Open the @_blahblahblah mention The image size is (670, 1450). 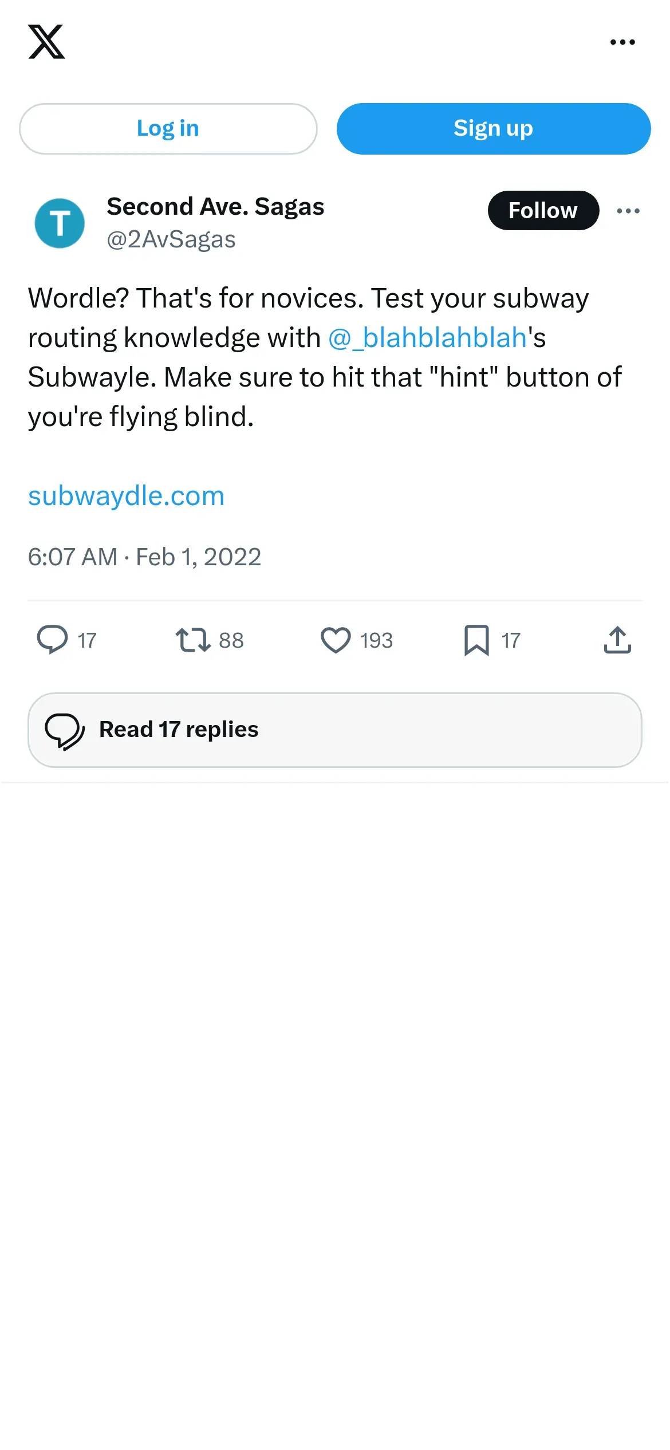coord(427,337)
